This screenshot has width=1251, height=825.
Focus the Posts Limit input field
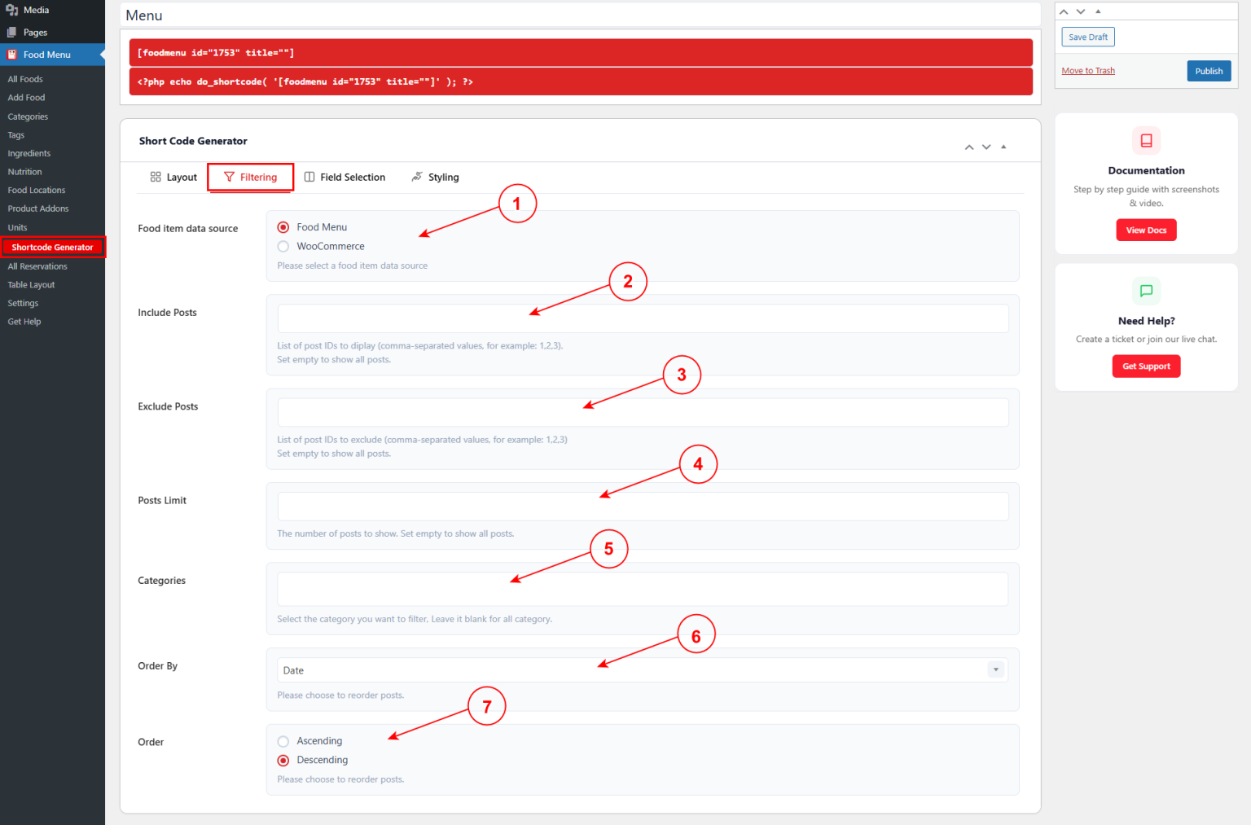click(643, 507)
